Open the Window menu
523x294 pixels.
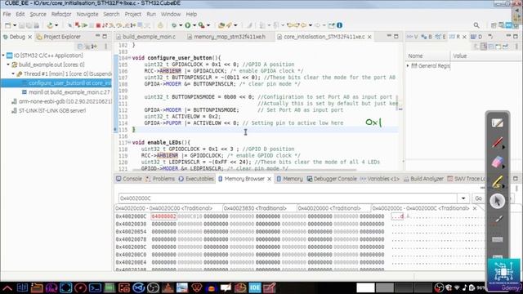[171, 15]
